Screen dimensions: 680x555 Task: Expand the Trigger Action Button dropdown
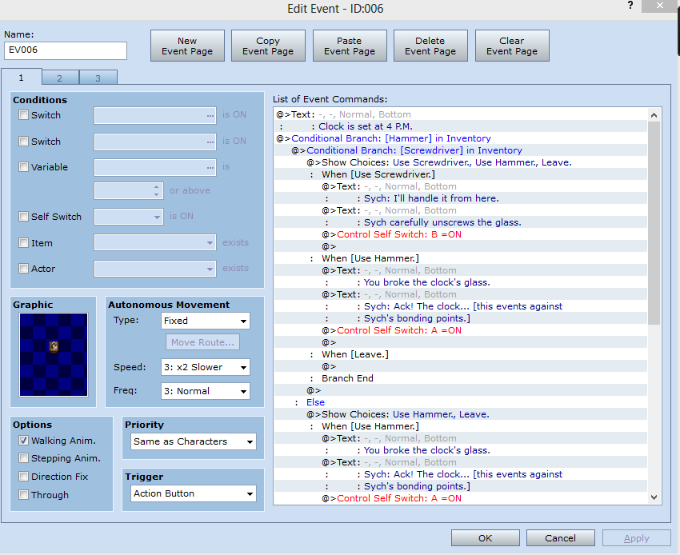[193, 494]
